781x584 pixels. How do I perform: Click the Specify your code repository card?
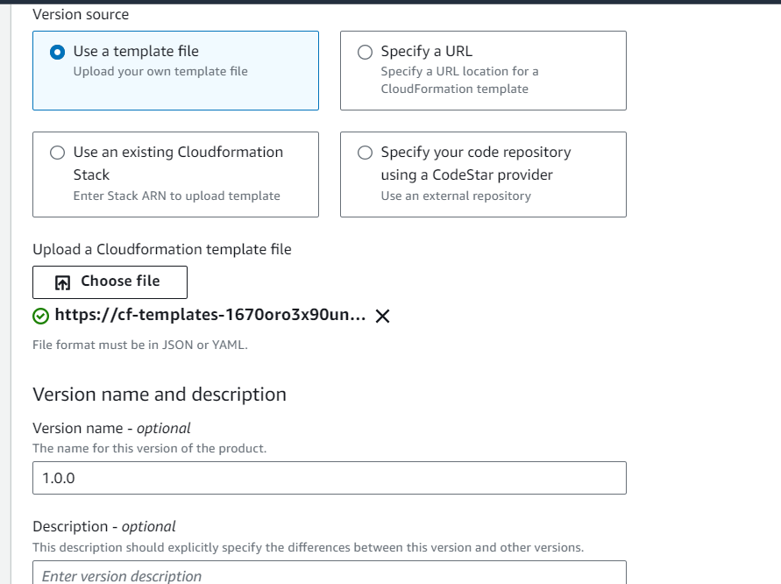pyautogui.click(x=482, y=174)
